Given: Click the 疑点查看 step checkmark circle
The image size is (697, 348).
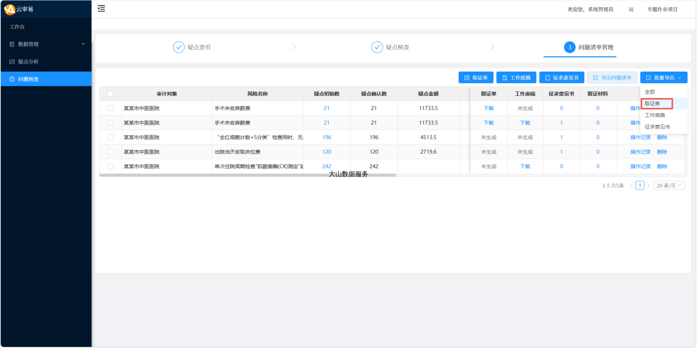Looking at the screenshot, I should coord(179,47).
